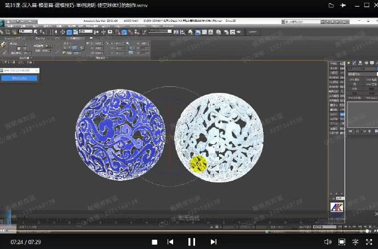
Task: Stop the video playback
Action: tap(154, 242)
